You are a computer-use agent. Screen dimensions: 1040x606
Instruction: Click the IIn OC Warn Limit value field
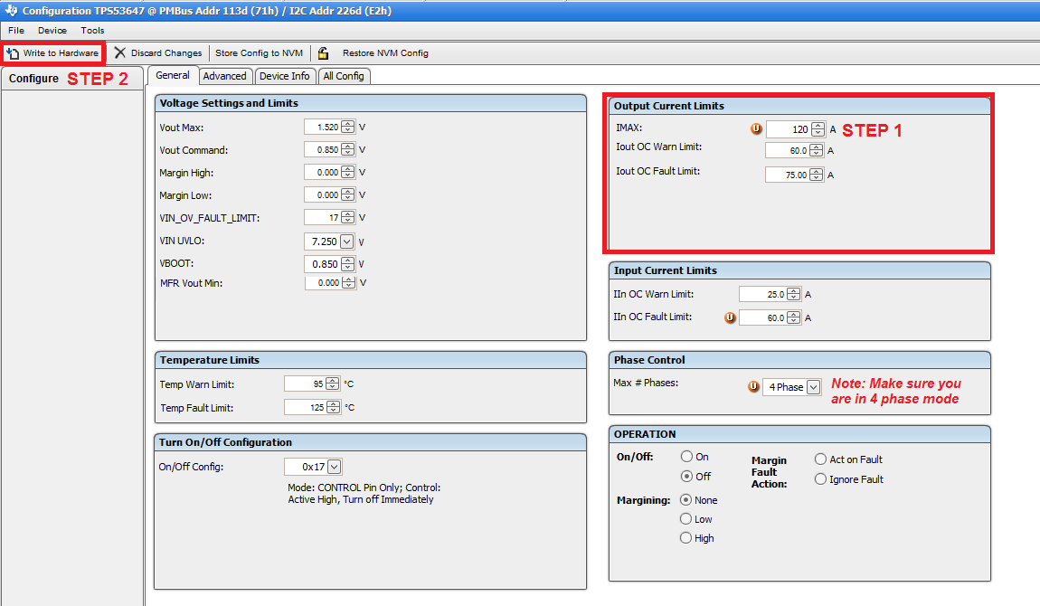click(x=762, y=294)
